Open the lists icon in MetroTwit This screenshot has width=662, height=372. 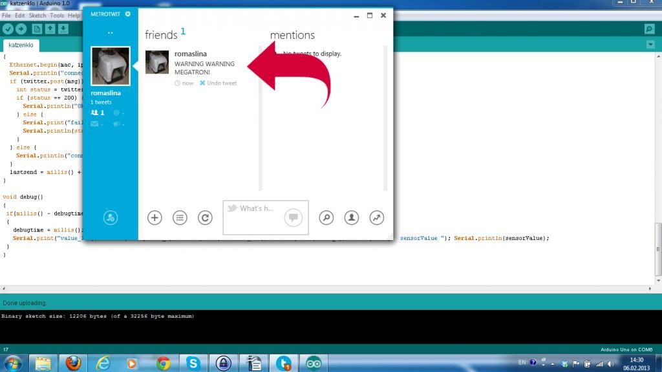180,218
